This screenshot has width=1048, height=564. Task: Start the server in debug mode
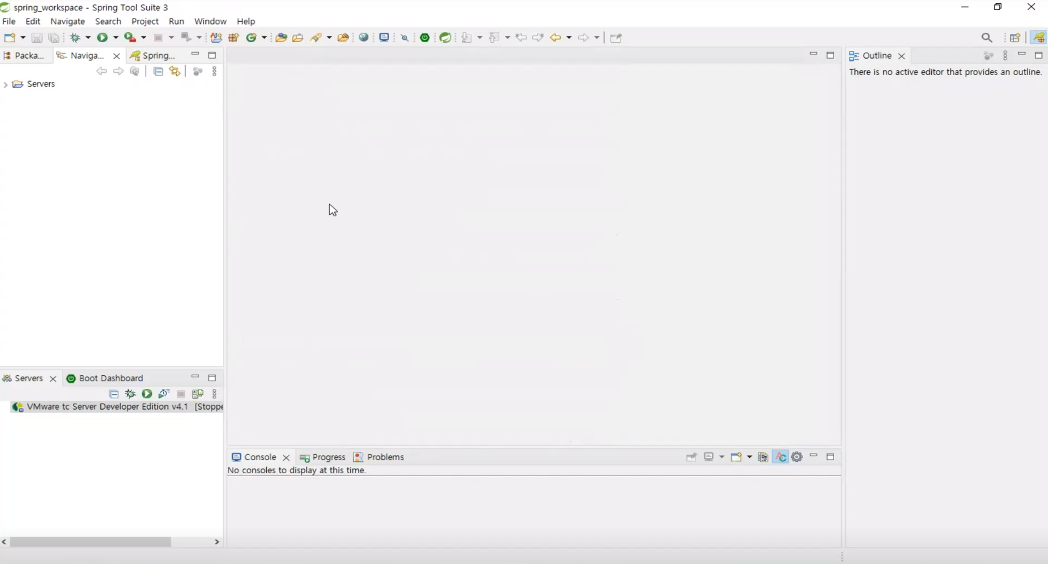pyautogui.click(x=130, y=394)
